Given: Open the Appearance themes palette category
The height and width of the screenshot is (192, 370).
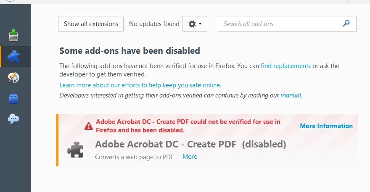Looking at the screenshot, I should tap(13, 77).
